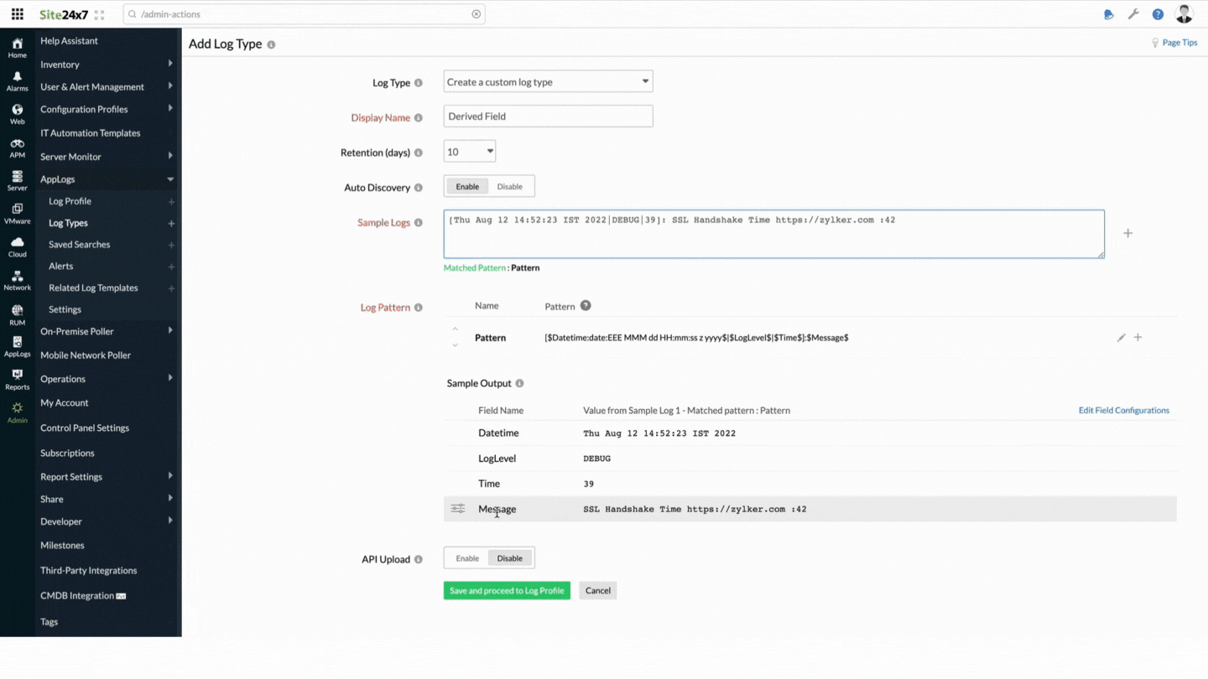Collapse the AppLogs menu section
Viewport: 1208px width, 679px height.
[170, 179]
